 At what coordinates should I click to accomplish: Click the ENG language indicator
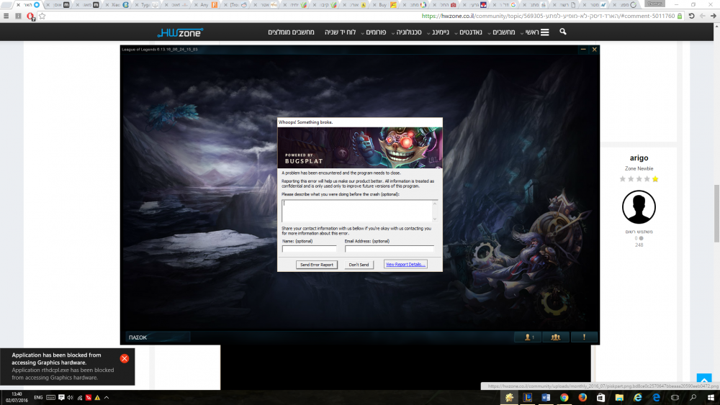click(x=38, y=398)
